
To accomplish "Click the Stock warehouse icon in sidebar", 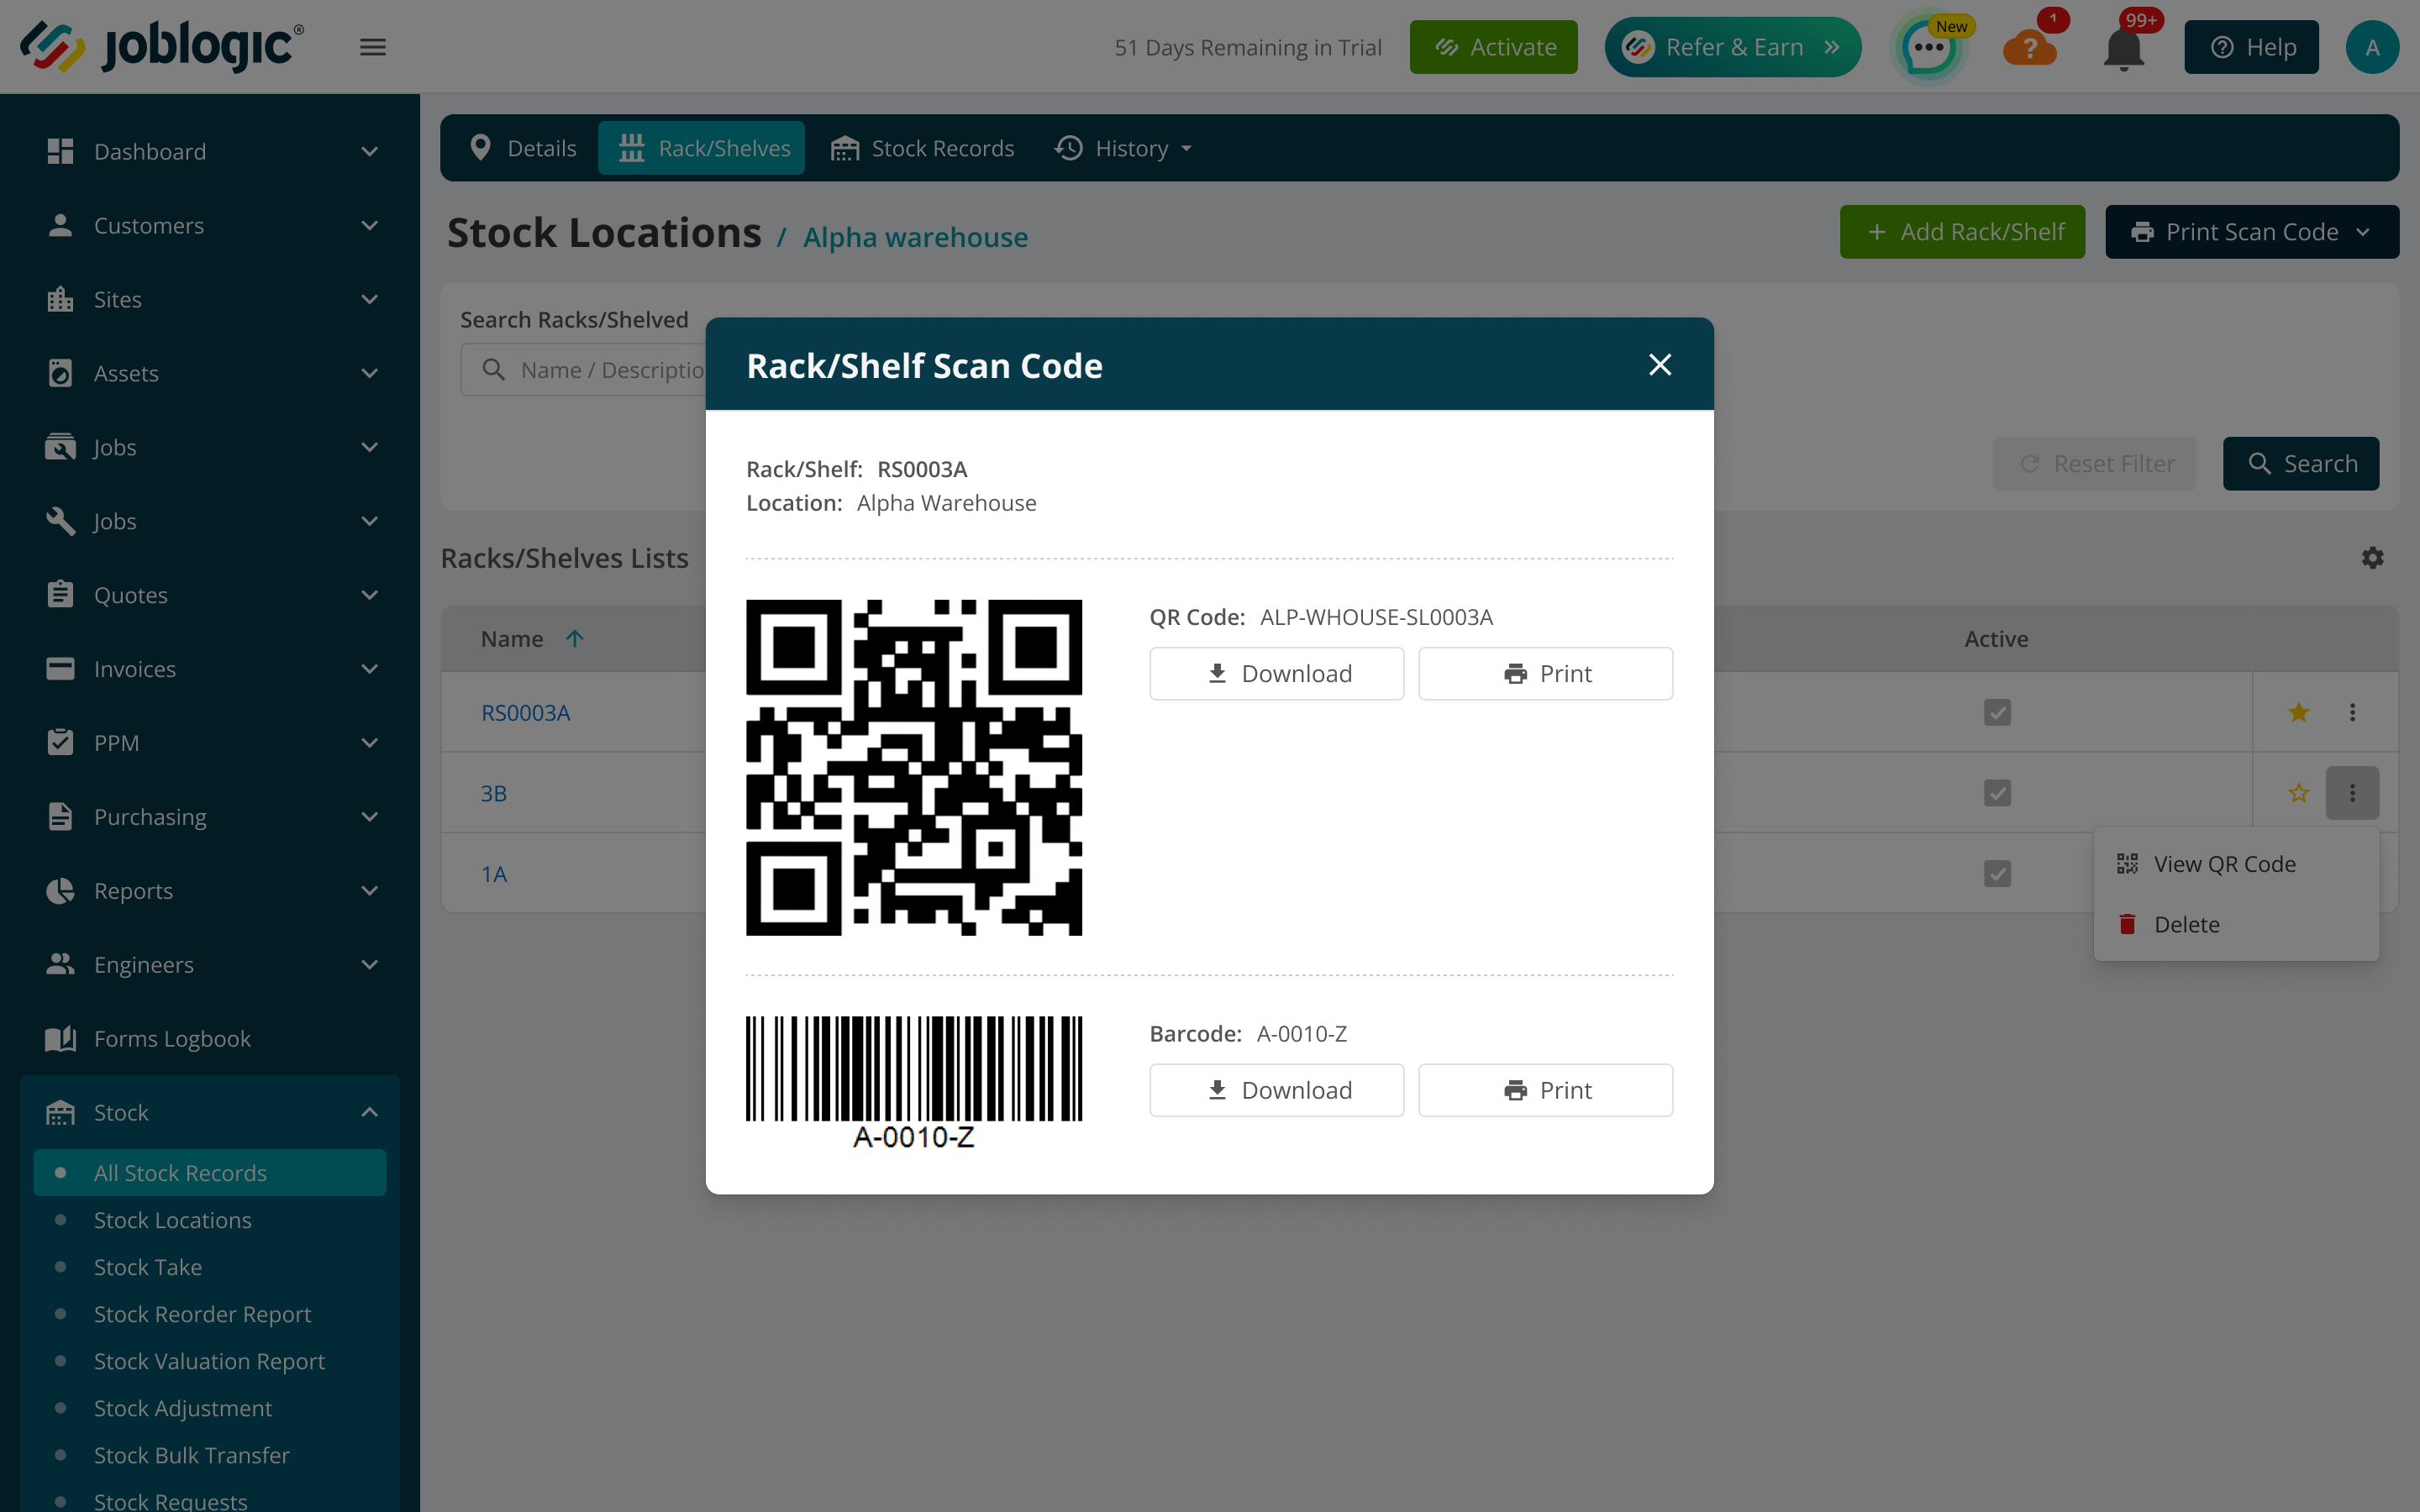I will (x=60, y=1113).
